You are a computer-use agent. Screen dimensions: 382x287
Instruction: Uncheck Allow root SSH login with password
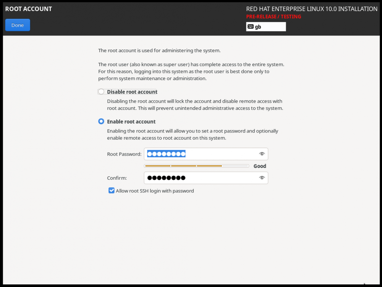pos(111,190)
